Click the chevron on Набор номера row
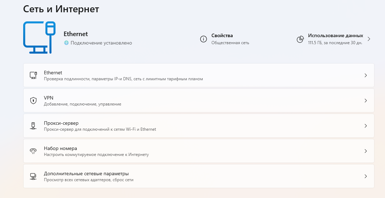The height and width of the screenshot is (198, 385). pos(366,151)
